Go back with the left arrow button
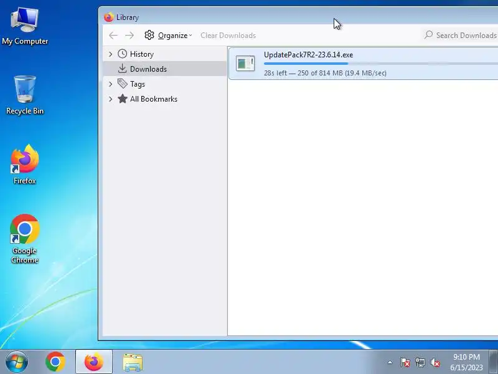 click(x=113, y=36)
